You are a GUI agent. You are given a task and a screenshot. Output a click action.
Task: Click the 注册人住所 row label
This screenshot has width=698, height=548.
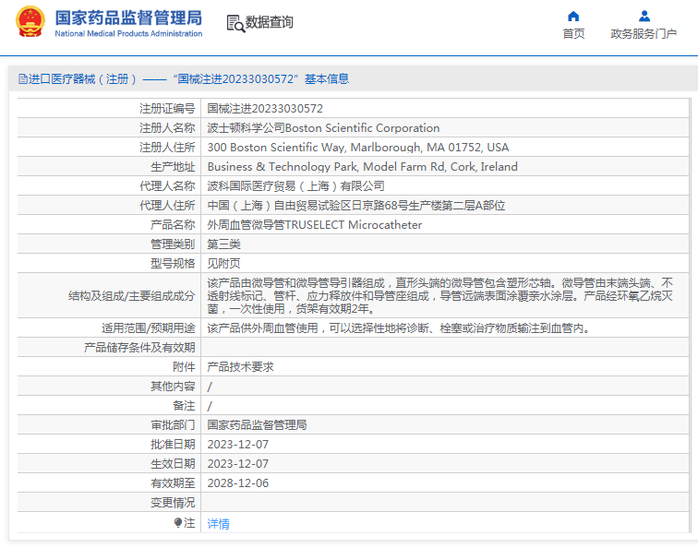pos(167,148)
